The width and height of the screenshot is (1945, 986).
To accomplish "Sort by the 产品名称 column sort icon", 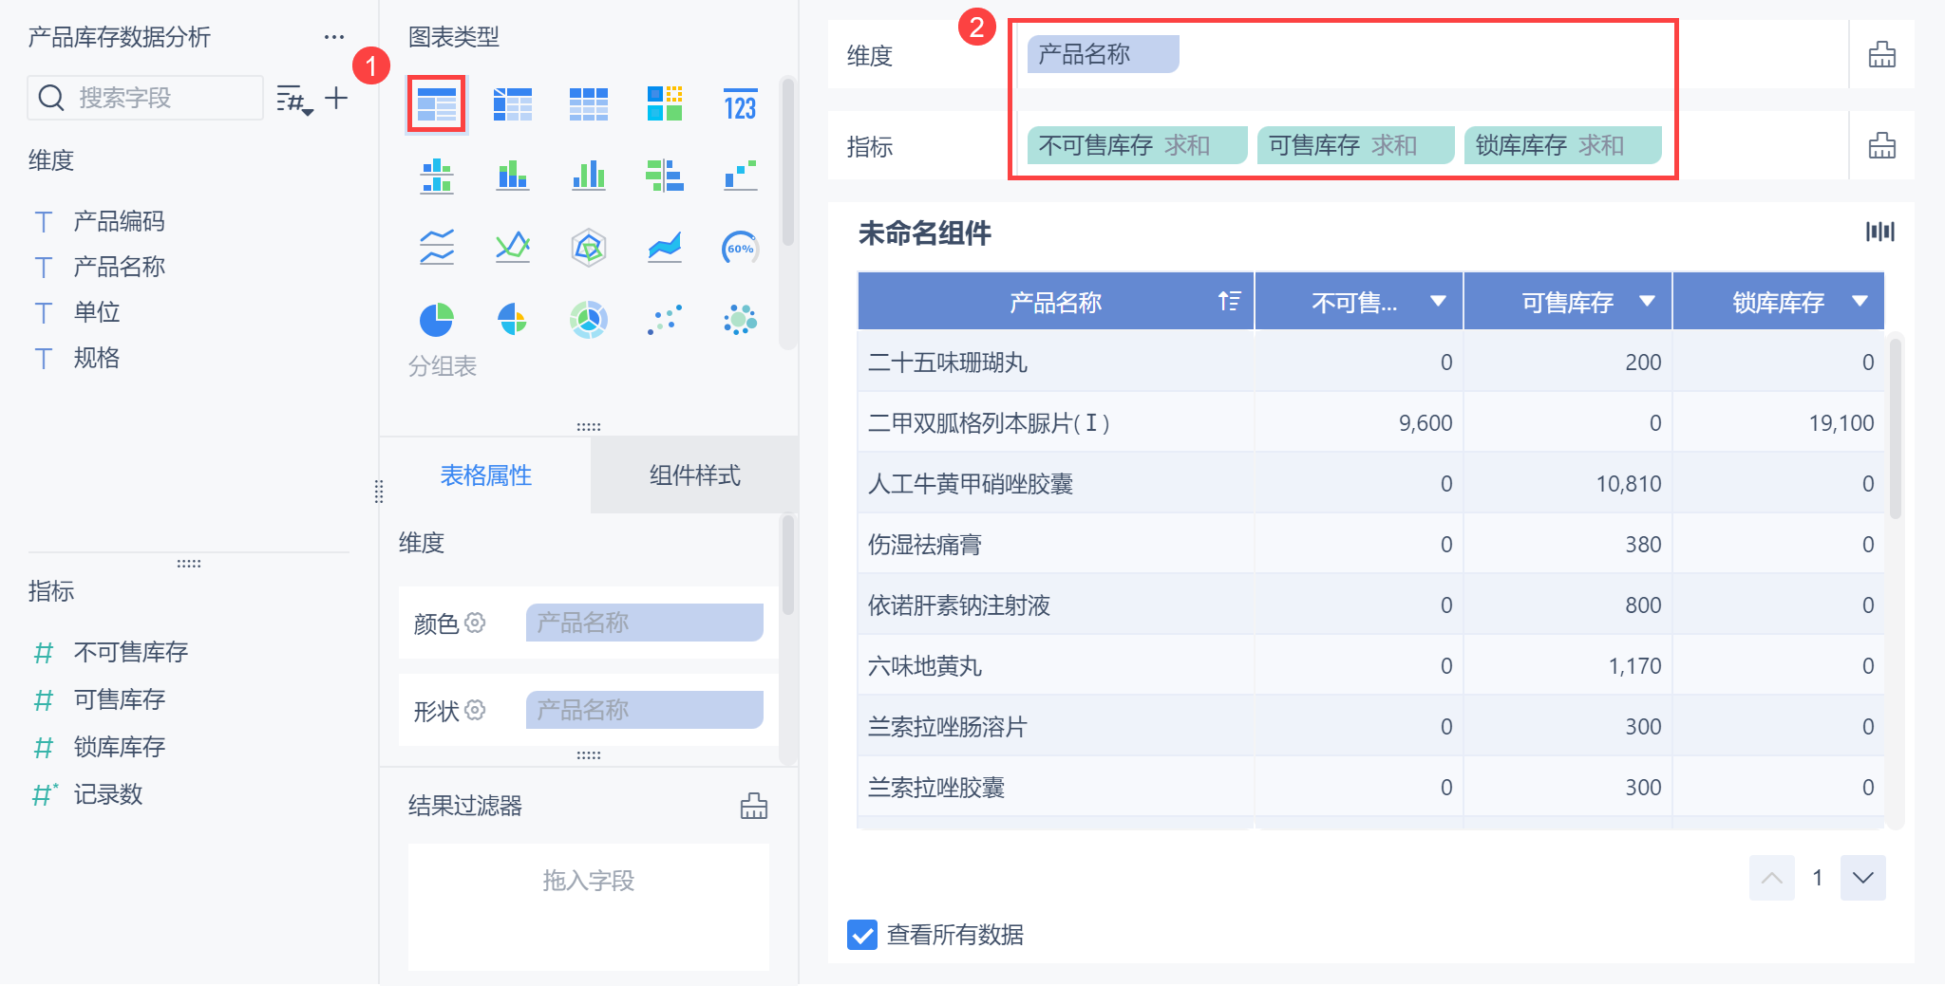I will click(x=1229, y=302).
